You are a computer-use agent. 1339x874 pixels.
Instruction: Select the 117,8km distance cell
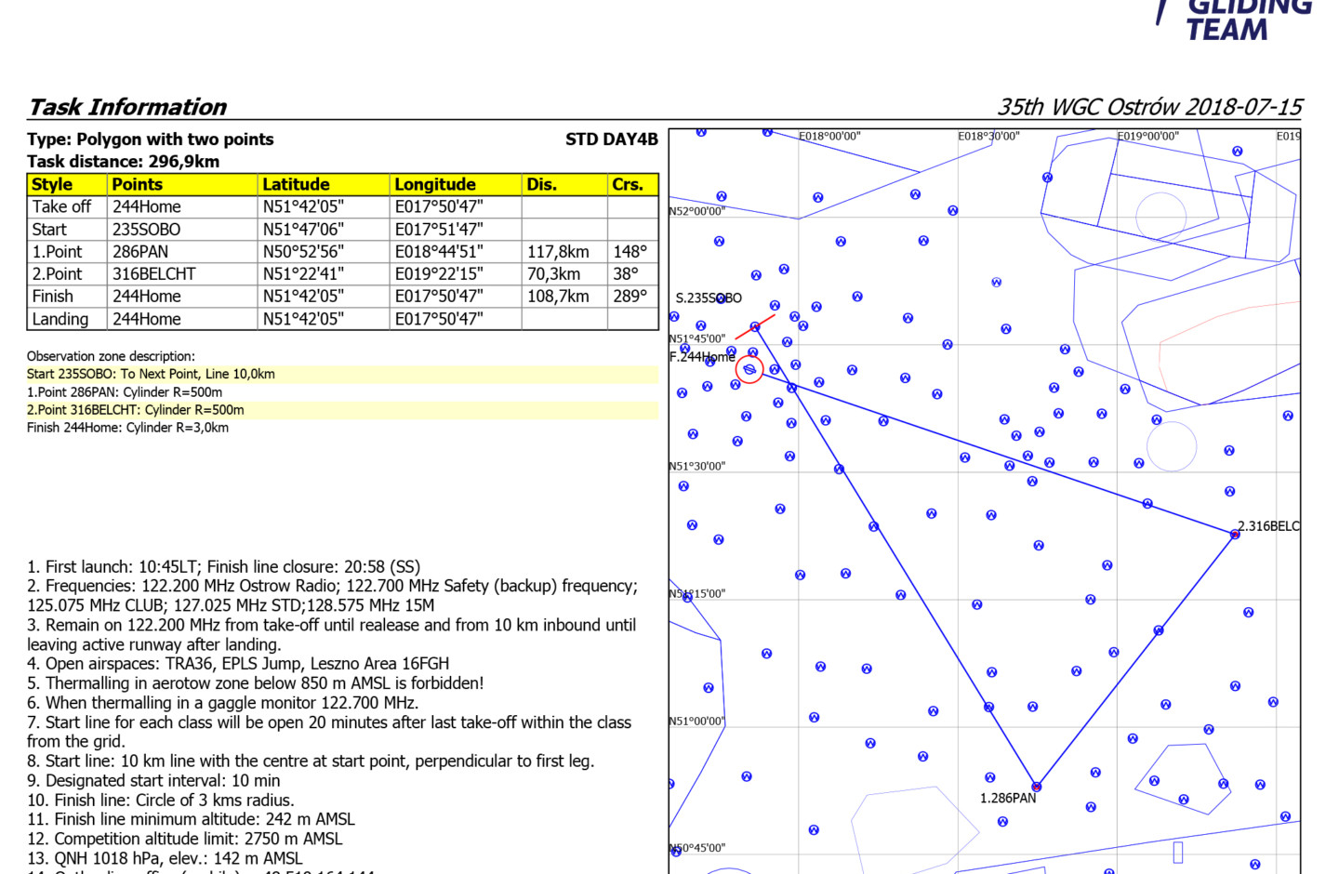click(558, 252)
